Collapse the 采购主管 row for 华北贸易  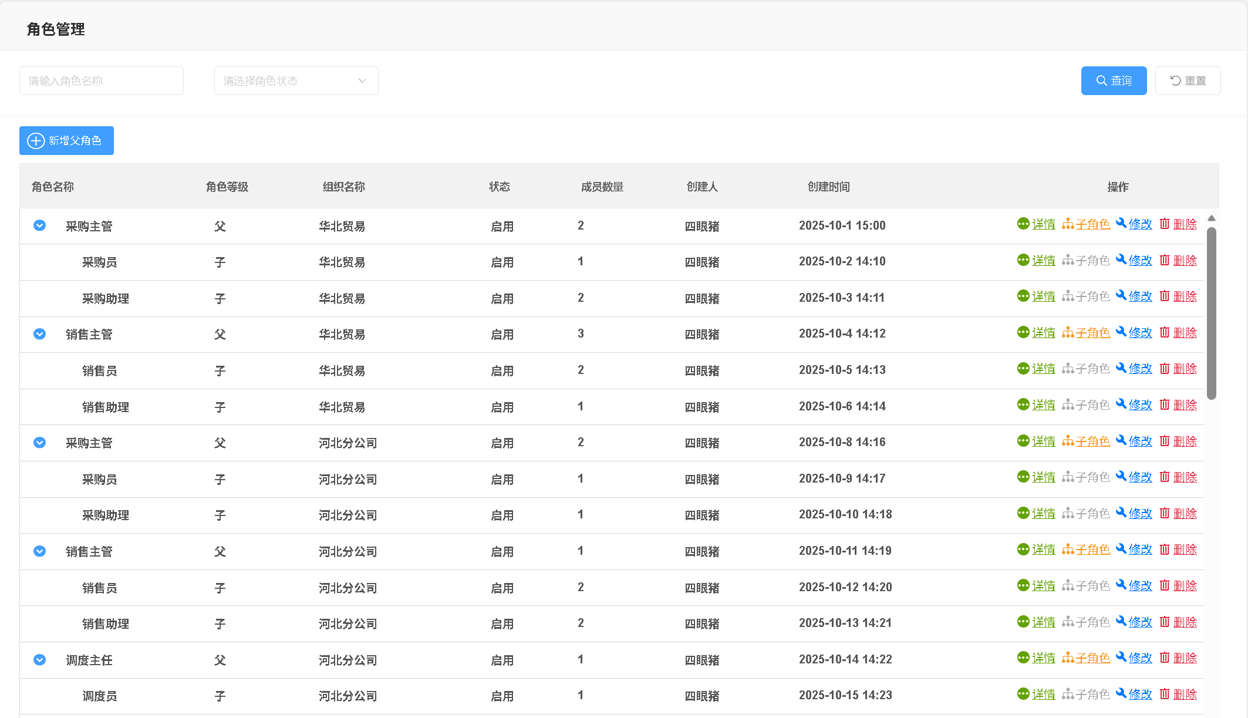tap(39, 225)
